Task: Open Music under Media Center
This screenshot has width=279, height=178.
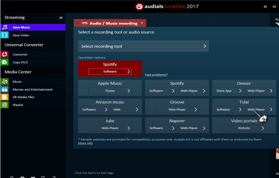Action: (x=33, y=81)
